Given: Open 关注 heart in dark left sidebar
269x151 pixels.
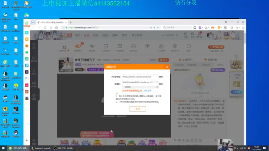Looking at the screenshot, I should pyautogui.click(x=34, y=46).
